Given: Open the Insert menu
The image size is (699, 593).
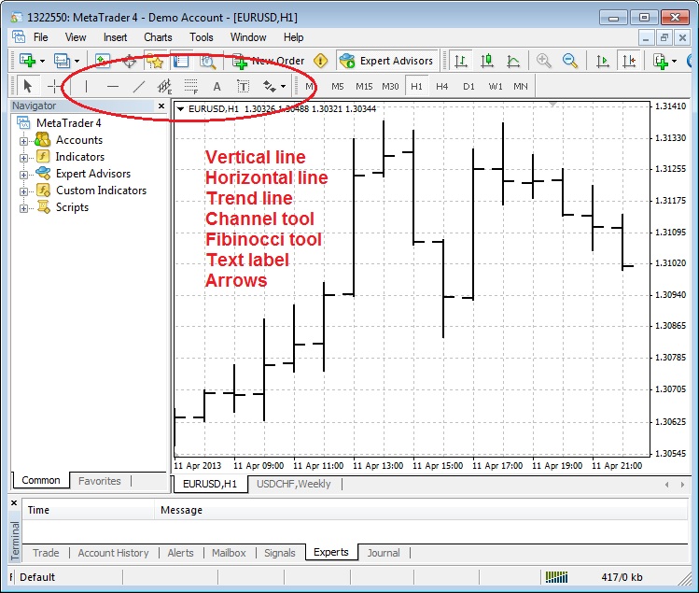Looking at the screenshot, I should pos(115,37).
